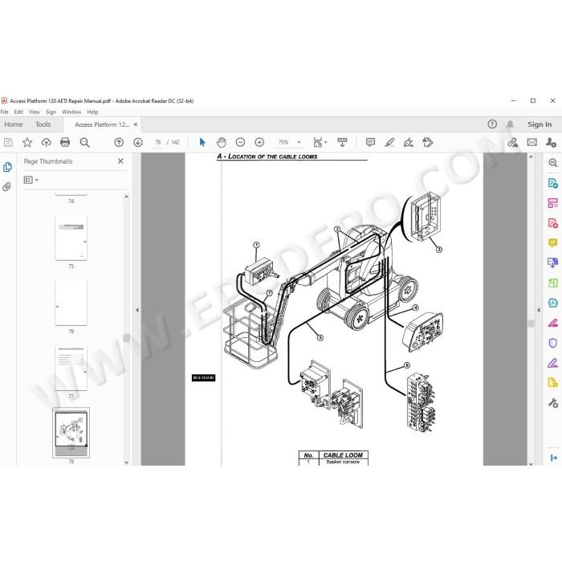The width and height of the screenshot is (562, 562).
Task: Send the file by email envelope
Action: (x=531, y=142)
